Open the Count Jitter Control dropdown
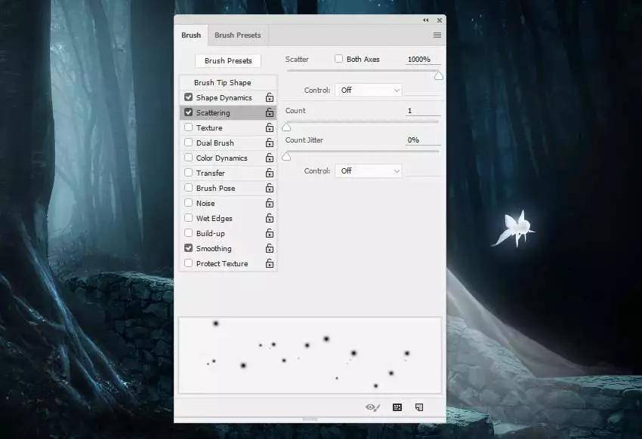Screen dimensions: 642x439 369,171
